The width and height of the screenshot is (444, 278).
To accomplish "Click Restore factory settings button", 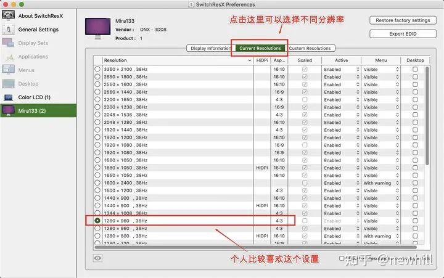I will pyautogui.click(x=403, y=20).
